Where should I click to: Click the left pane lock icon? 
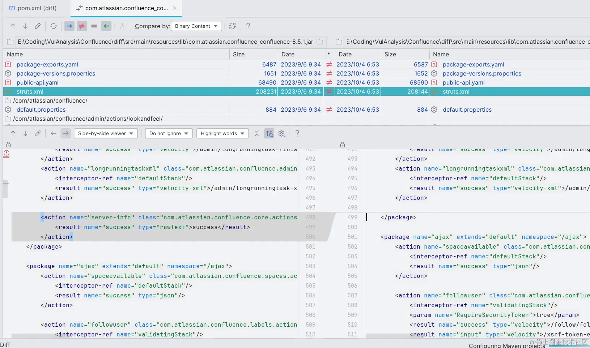[x=8, y=145]
